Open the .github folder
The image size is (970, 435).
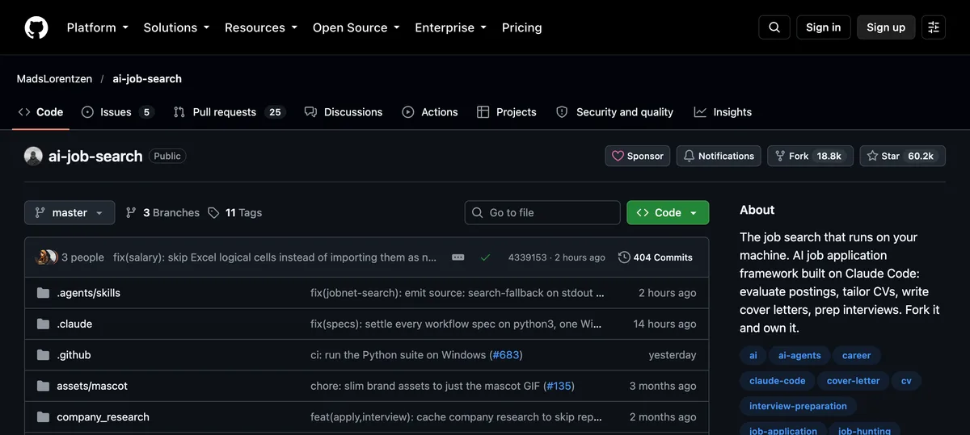click(74, 354)
